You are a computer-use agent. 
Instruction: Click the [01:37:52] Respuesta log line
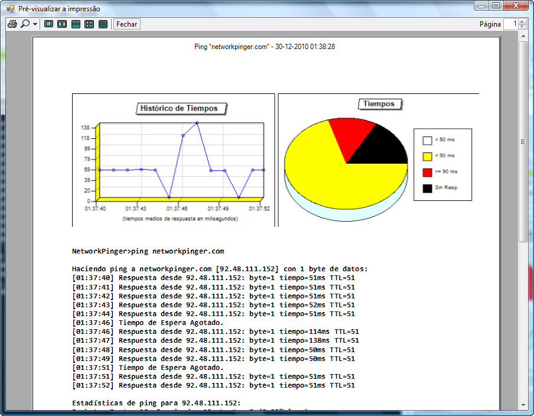coord(213,385)
